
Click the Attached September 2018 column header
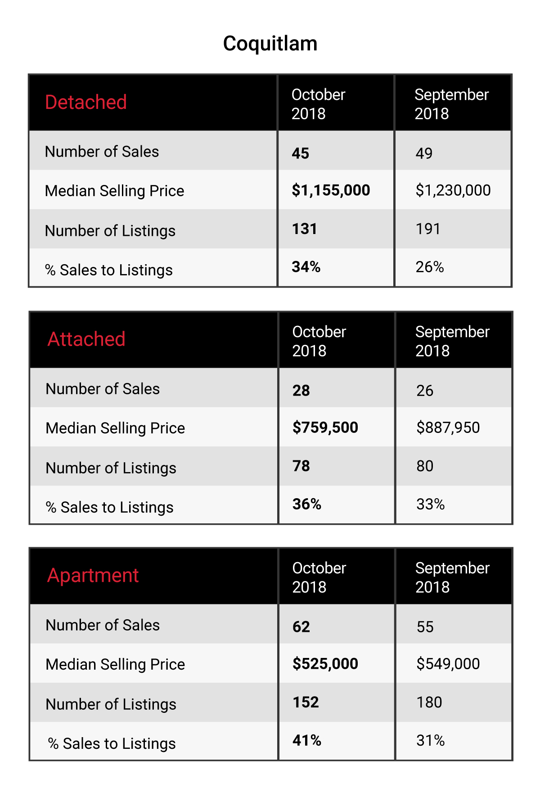point(452,341)
